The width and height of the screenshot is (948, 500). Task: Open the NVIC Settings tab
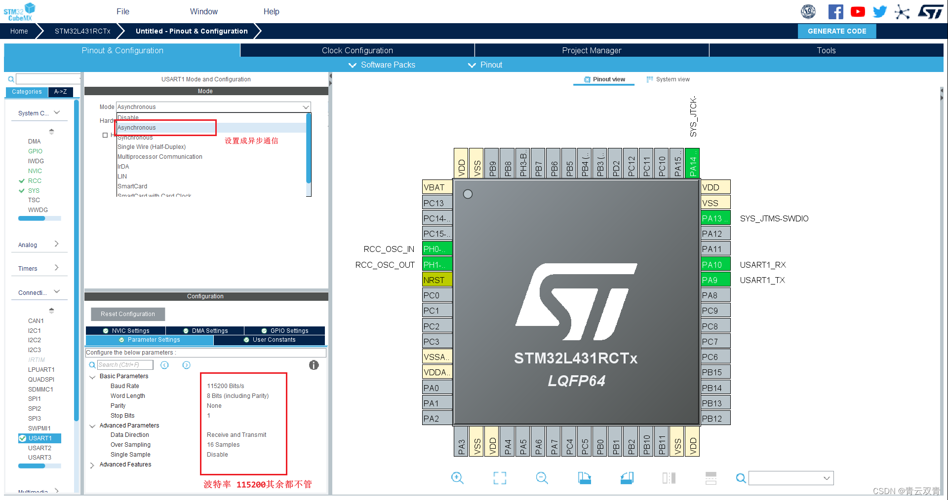click(126, 331)
